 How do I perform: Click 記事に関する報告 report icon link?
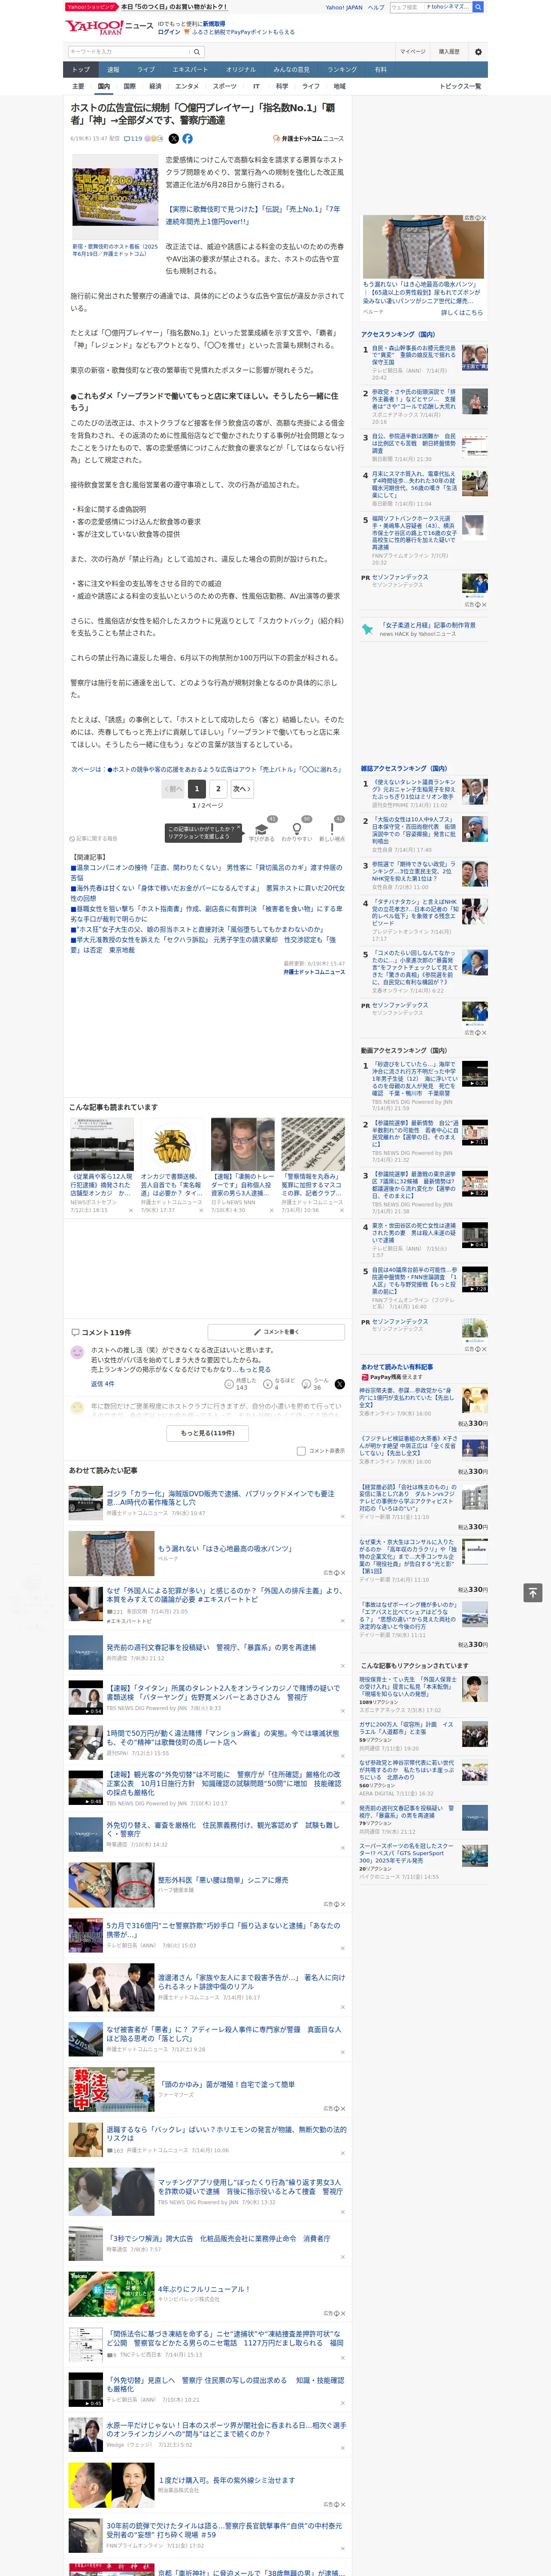coord(93,838)
